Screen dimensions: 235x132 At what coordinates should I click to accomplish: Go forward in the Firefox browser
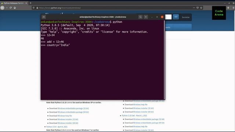coord(7,8)
